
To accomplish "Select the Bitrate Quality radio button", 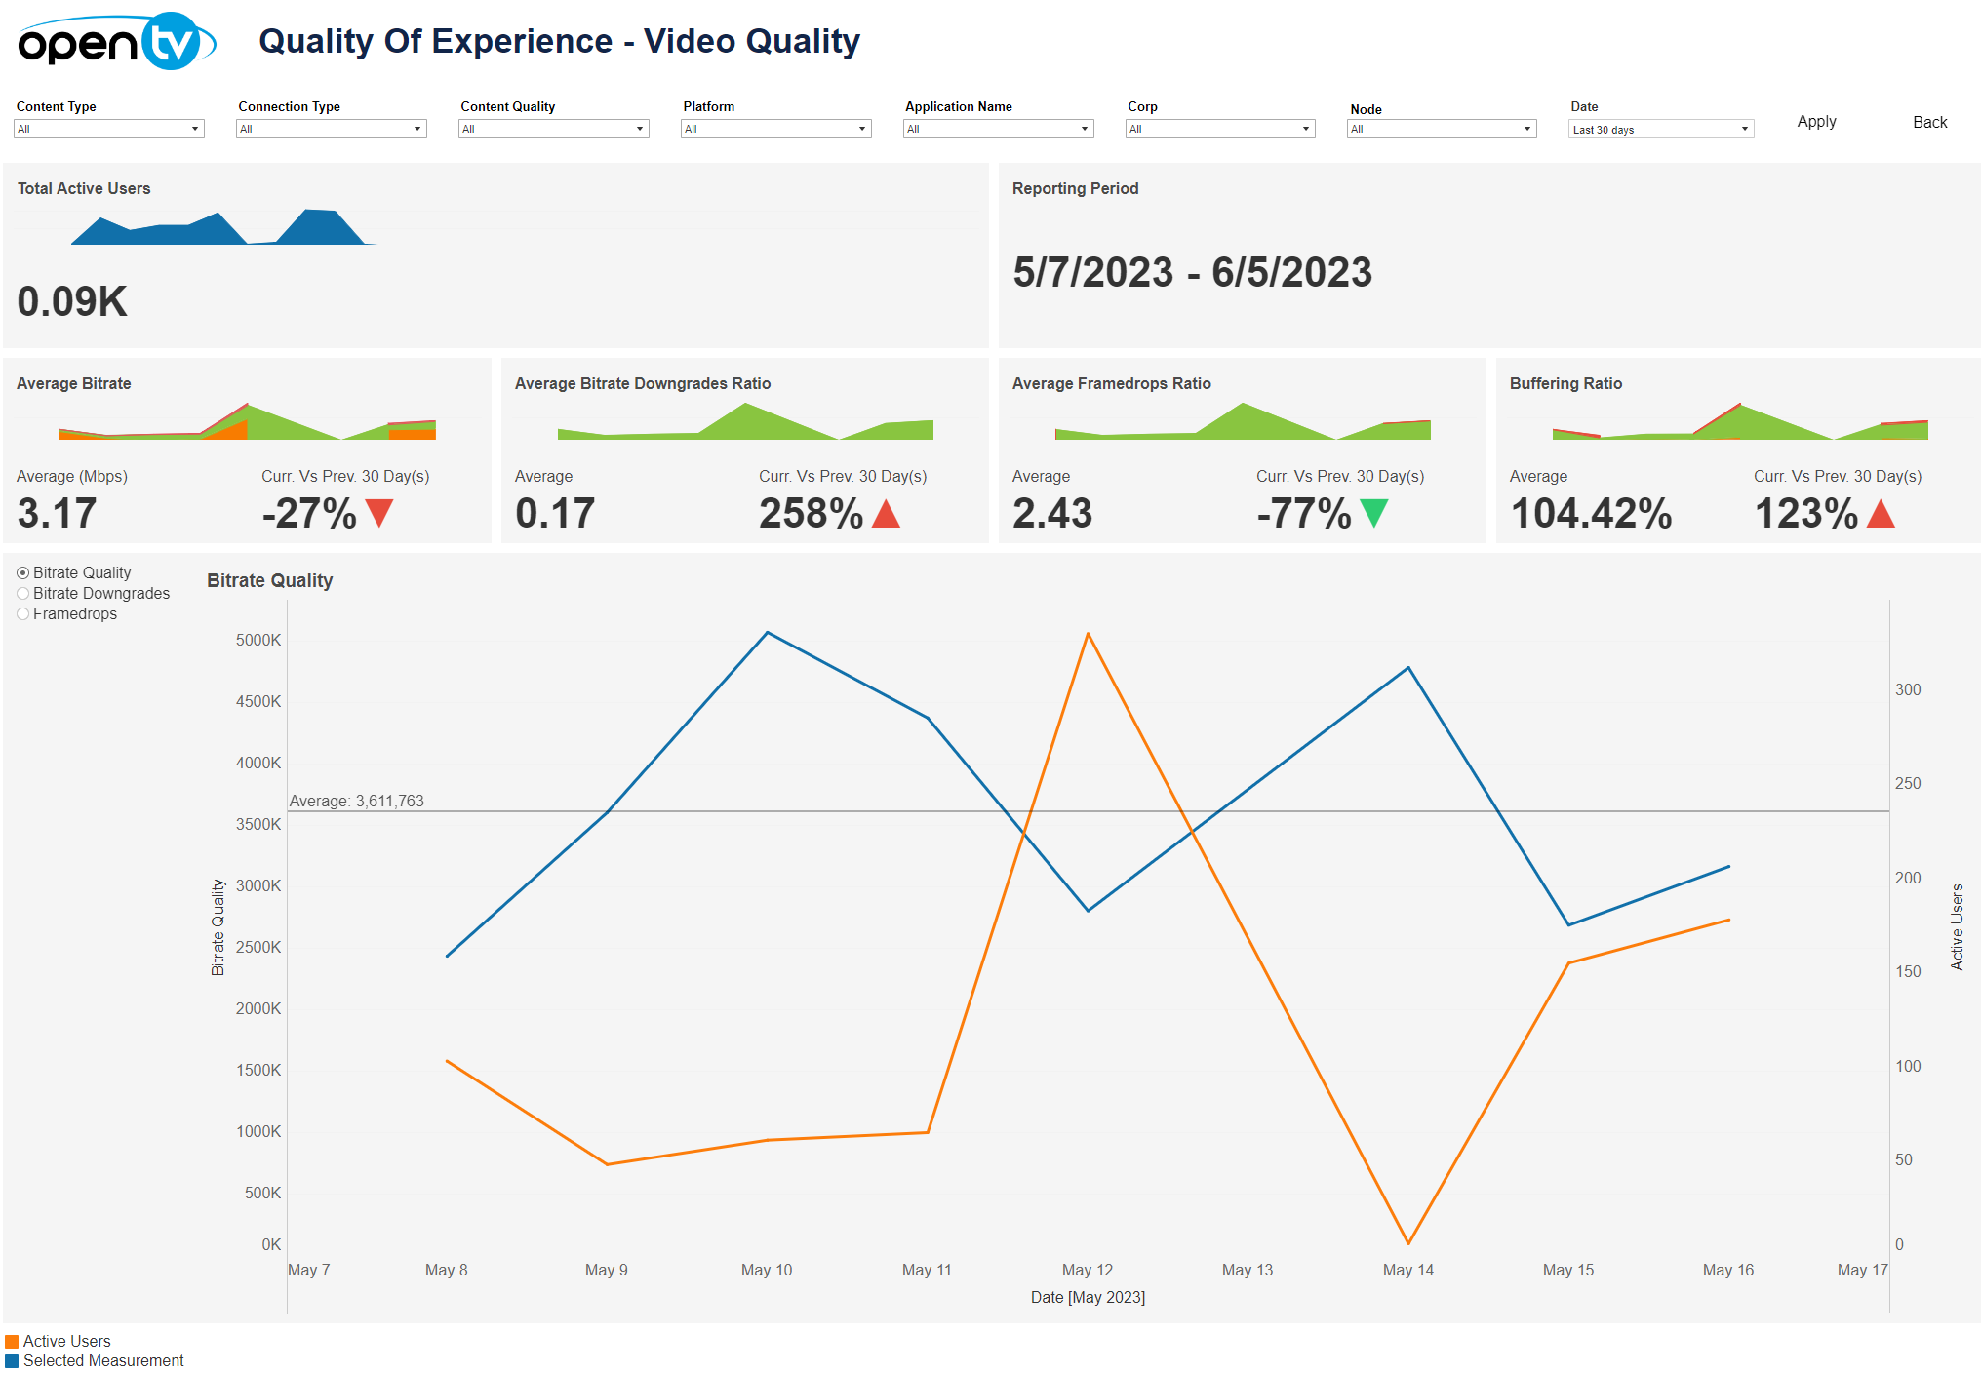I will pyautogui.click(x=23, y=573).
